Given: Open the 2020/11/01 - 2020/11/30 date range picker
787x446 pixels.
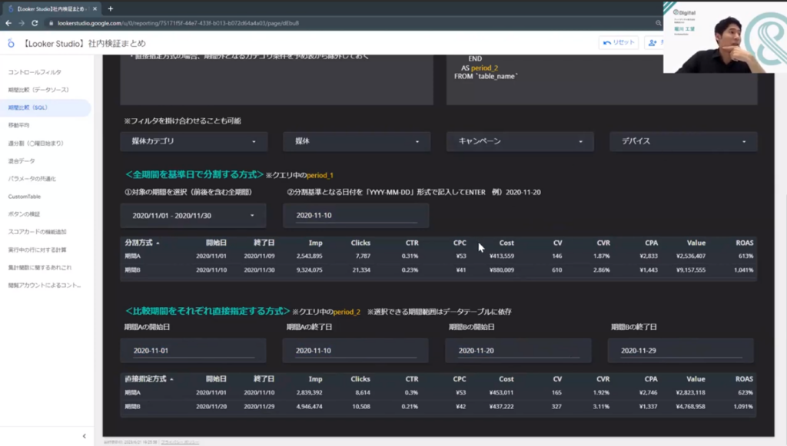Looking at the screenshot, I should (193, 216).
